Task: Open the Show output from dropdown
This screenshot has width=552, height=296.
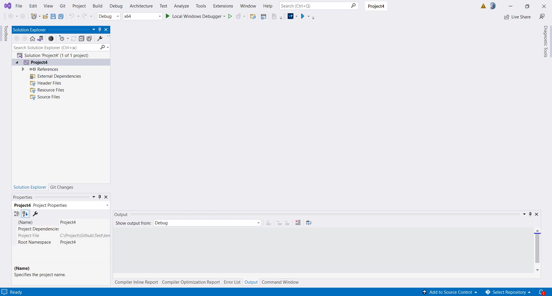Action: point(258,223)
